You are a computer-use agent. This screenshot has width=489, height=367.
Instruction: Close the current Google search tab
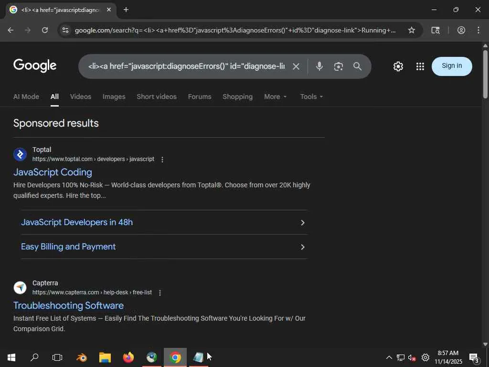click(109, 10)
